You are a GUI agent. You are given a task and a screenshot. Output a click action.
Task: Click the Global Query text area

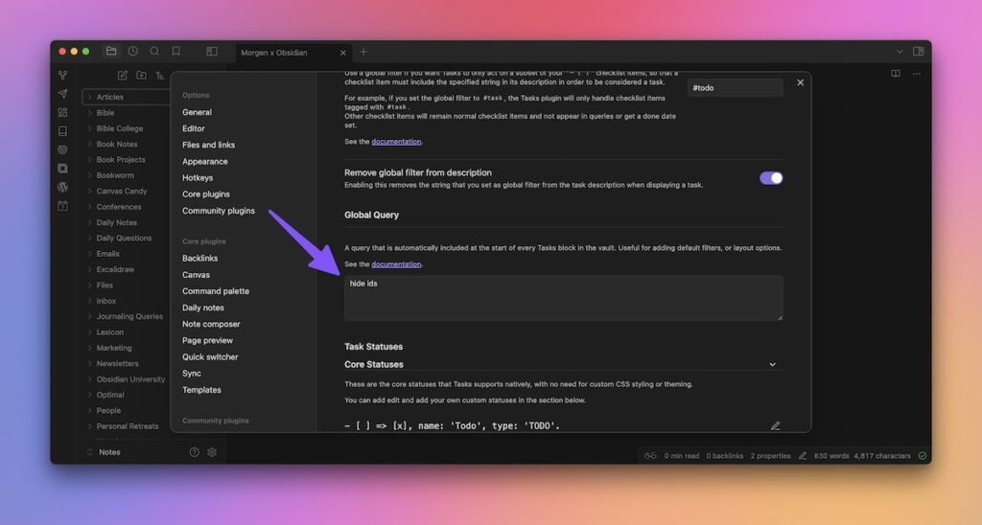click(x=564, y=298)
